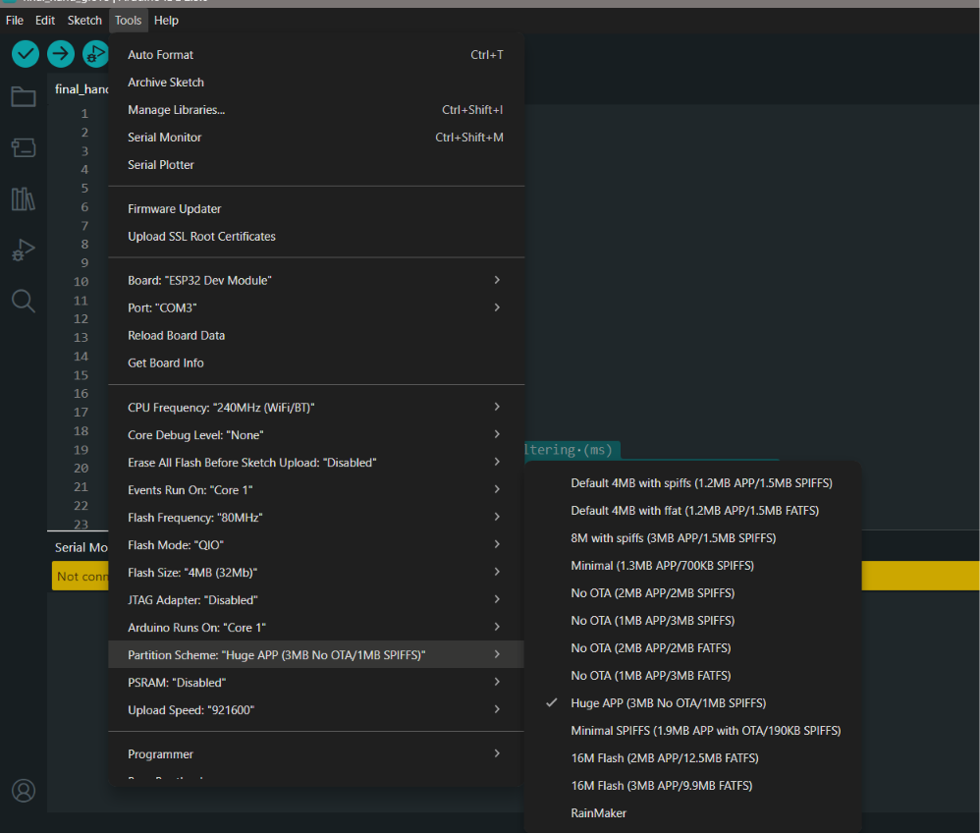Expand the Board "ESP32 Dev Module" submenu
This screenshot has width=980, height=834.
[x=316, y=281]
